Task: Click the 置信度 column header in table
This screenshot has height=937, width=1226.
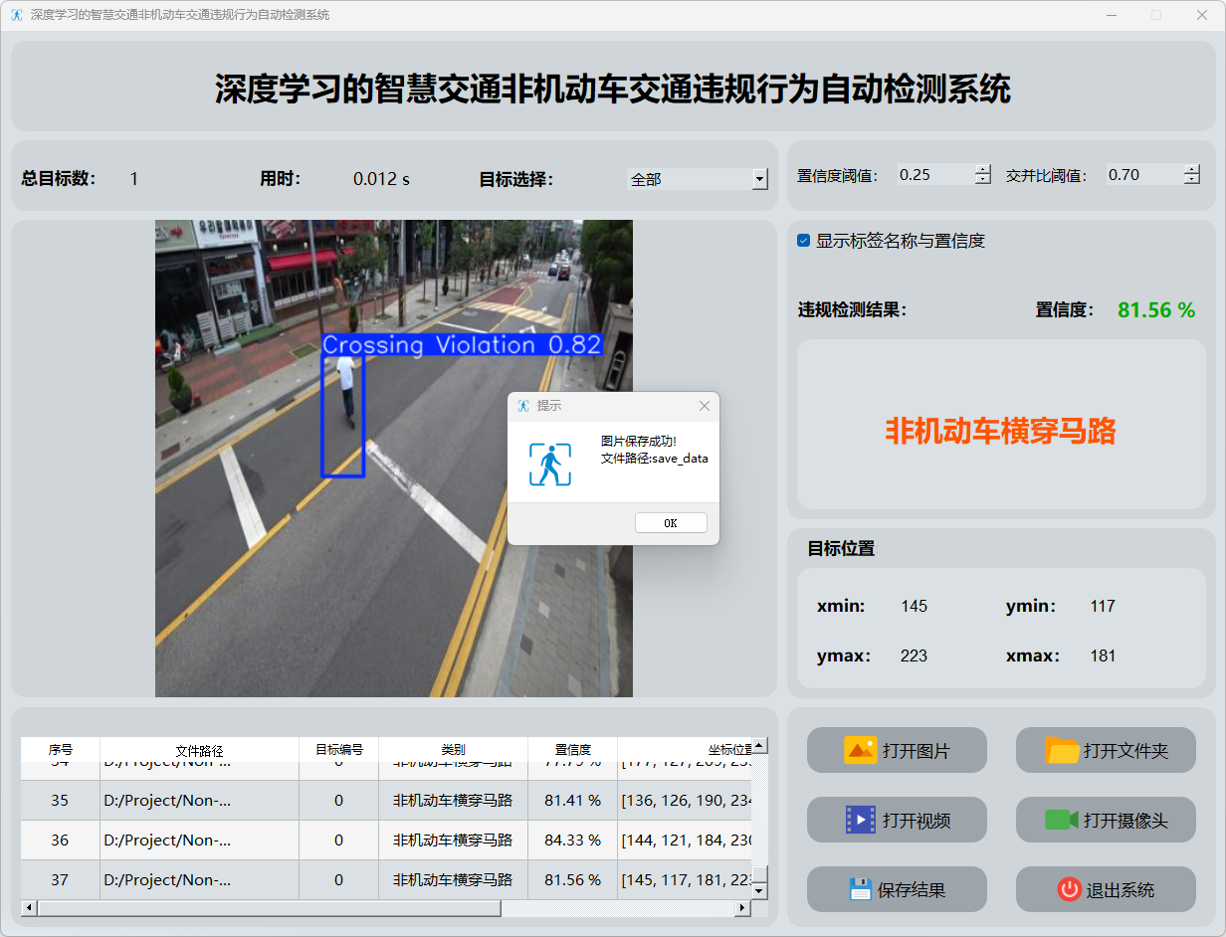Action: tap(573, 750)
